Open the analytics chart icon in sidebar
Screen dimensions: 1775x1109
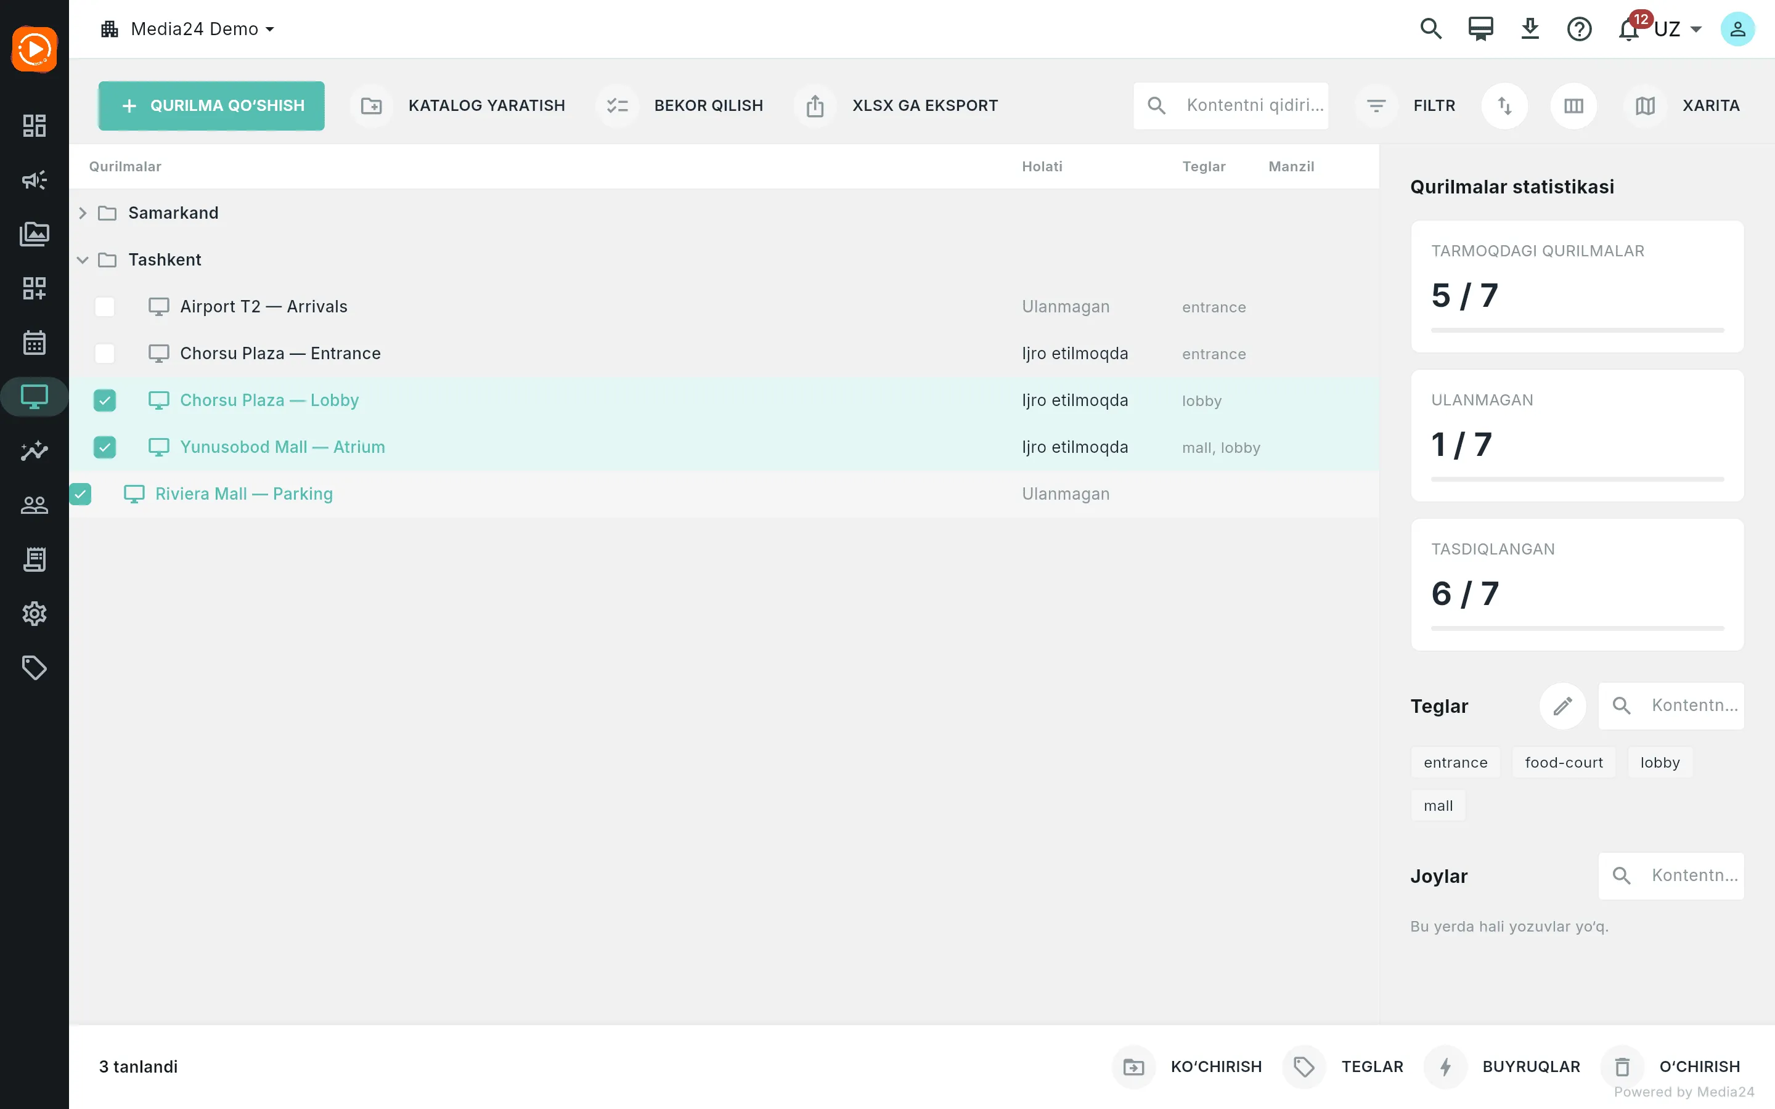(x=34, y=451)
